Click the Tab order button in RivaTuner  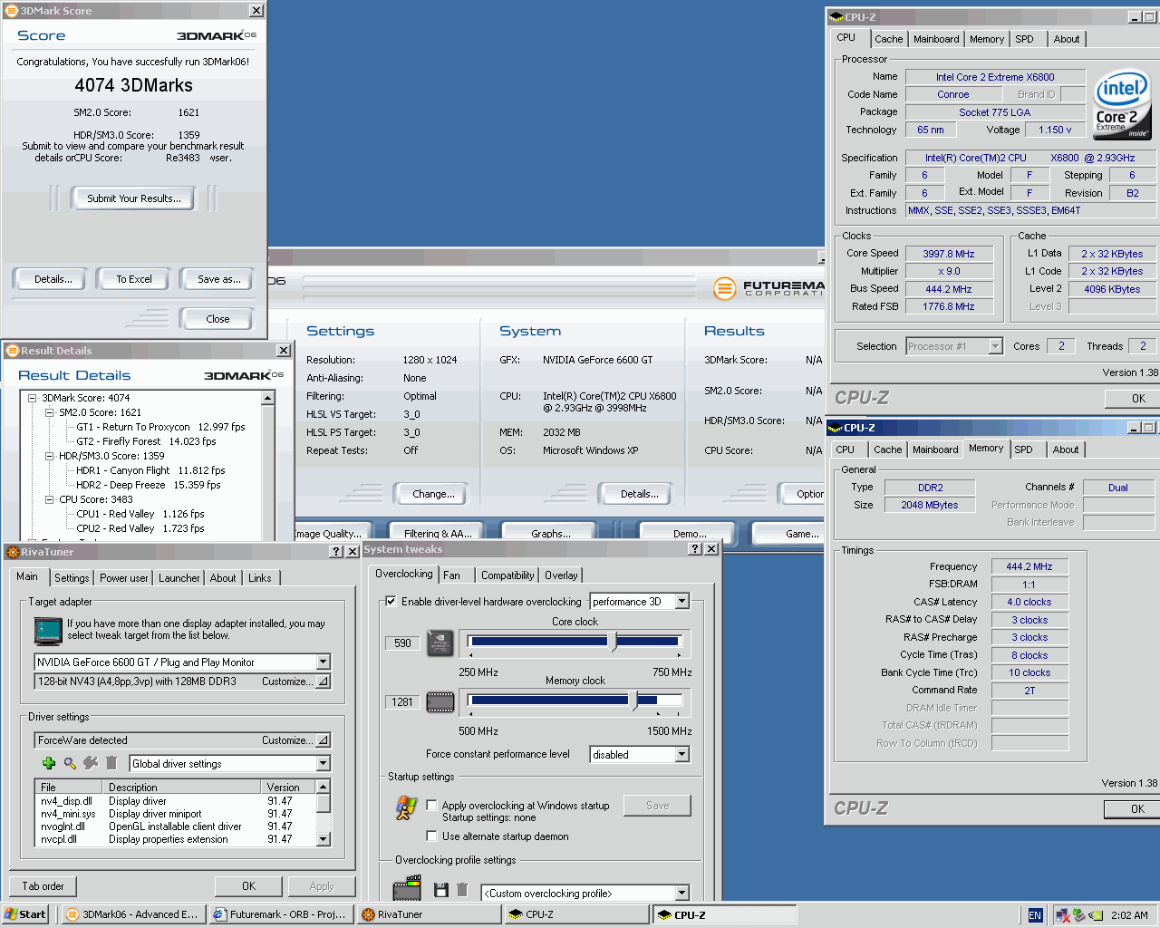tap(43, 886)
